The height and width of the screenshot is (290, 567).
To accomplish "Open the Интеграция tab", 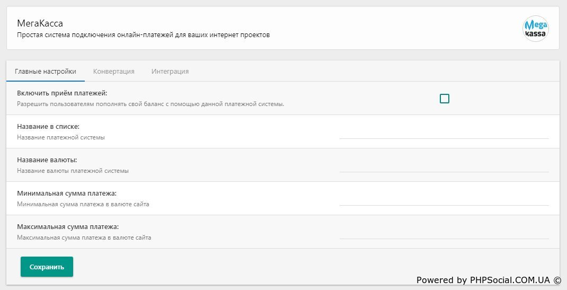I will click(170, 72).
